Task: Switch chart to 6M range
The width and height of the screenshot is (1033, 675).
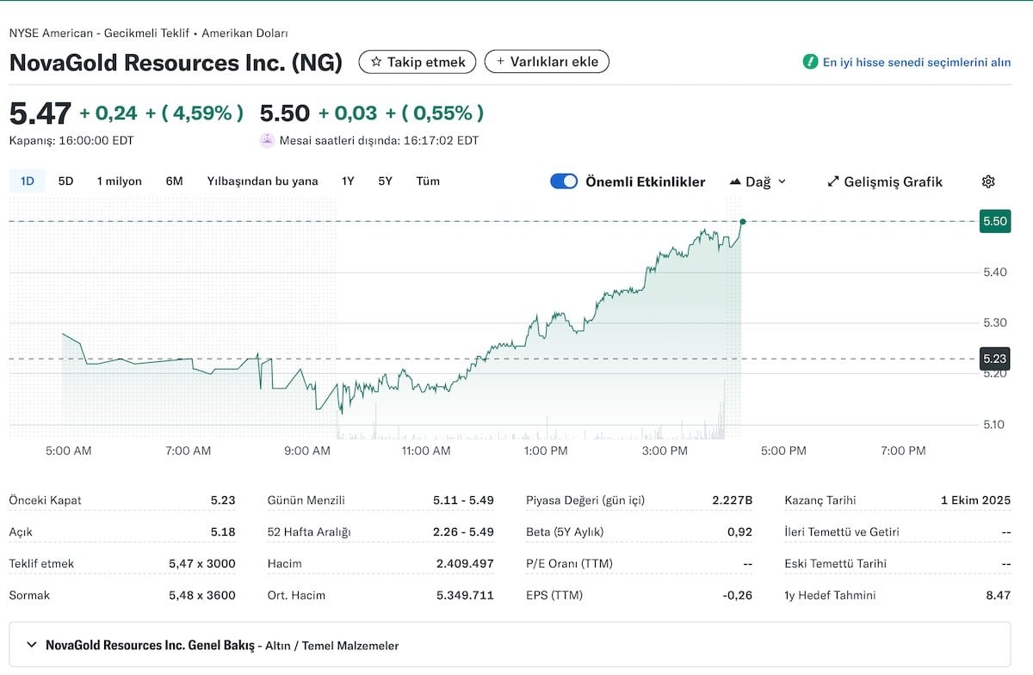Action: [174, 181]
